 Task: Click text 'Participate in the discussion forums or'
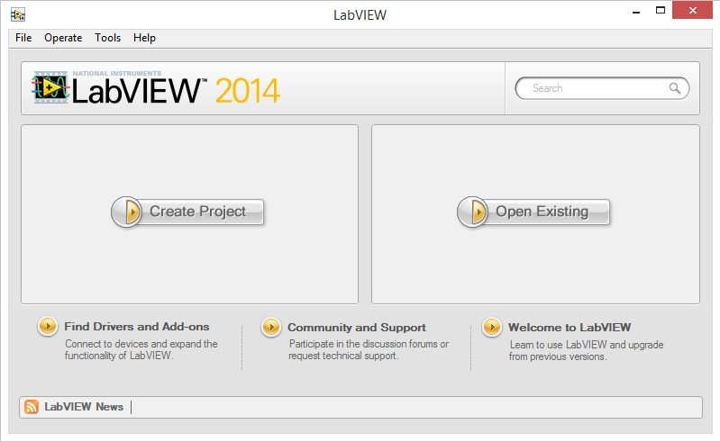click(369, 344)
